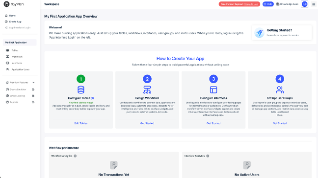This screenshot has height=178, width=318.
Task: Click the Premium Features crown icon
Action: coord(7,83)
